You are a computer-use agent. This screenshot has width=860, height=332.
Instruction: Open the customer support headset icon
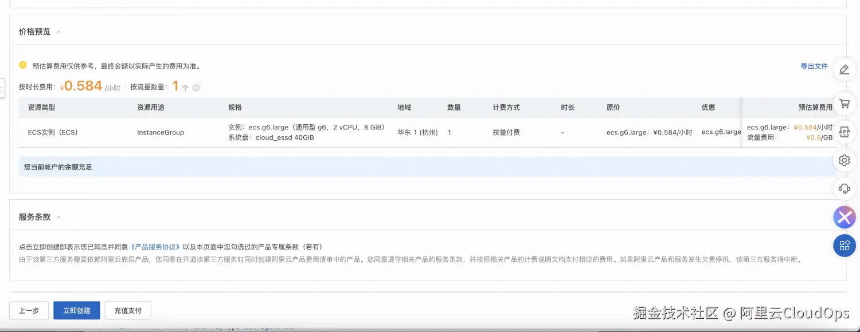coord(844,188)
